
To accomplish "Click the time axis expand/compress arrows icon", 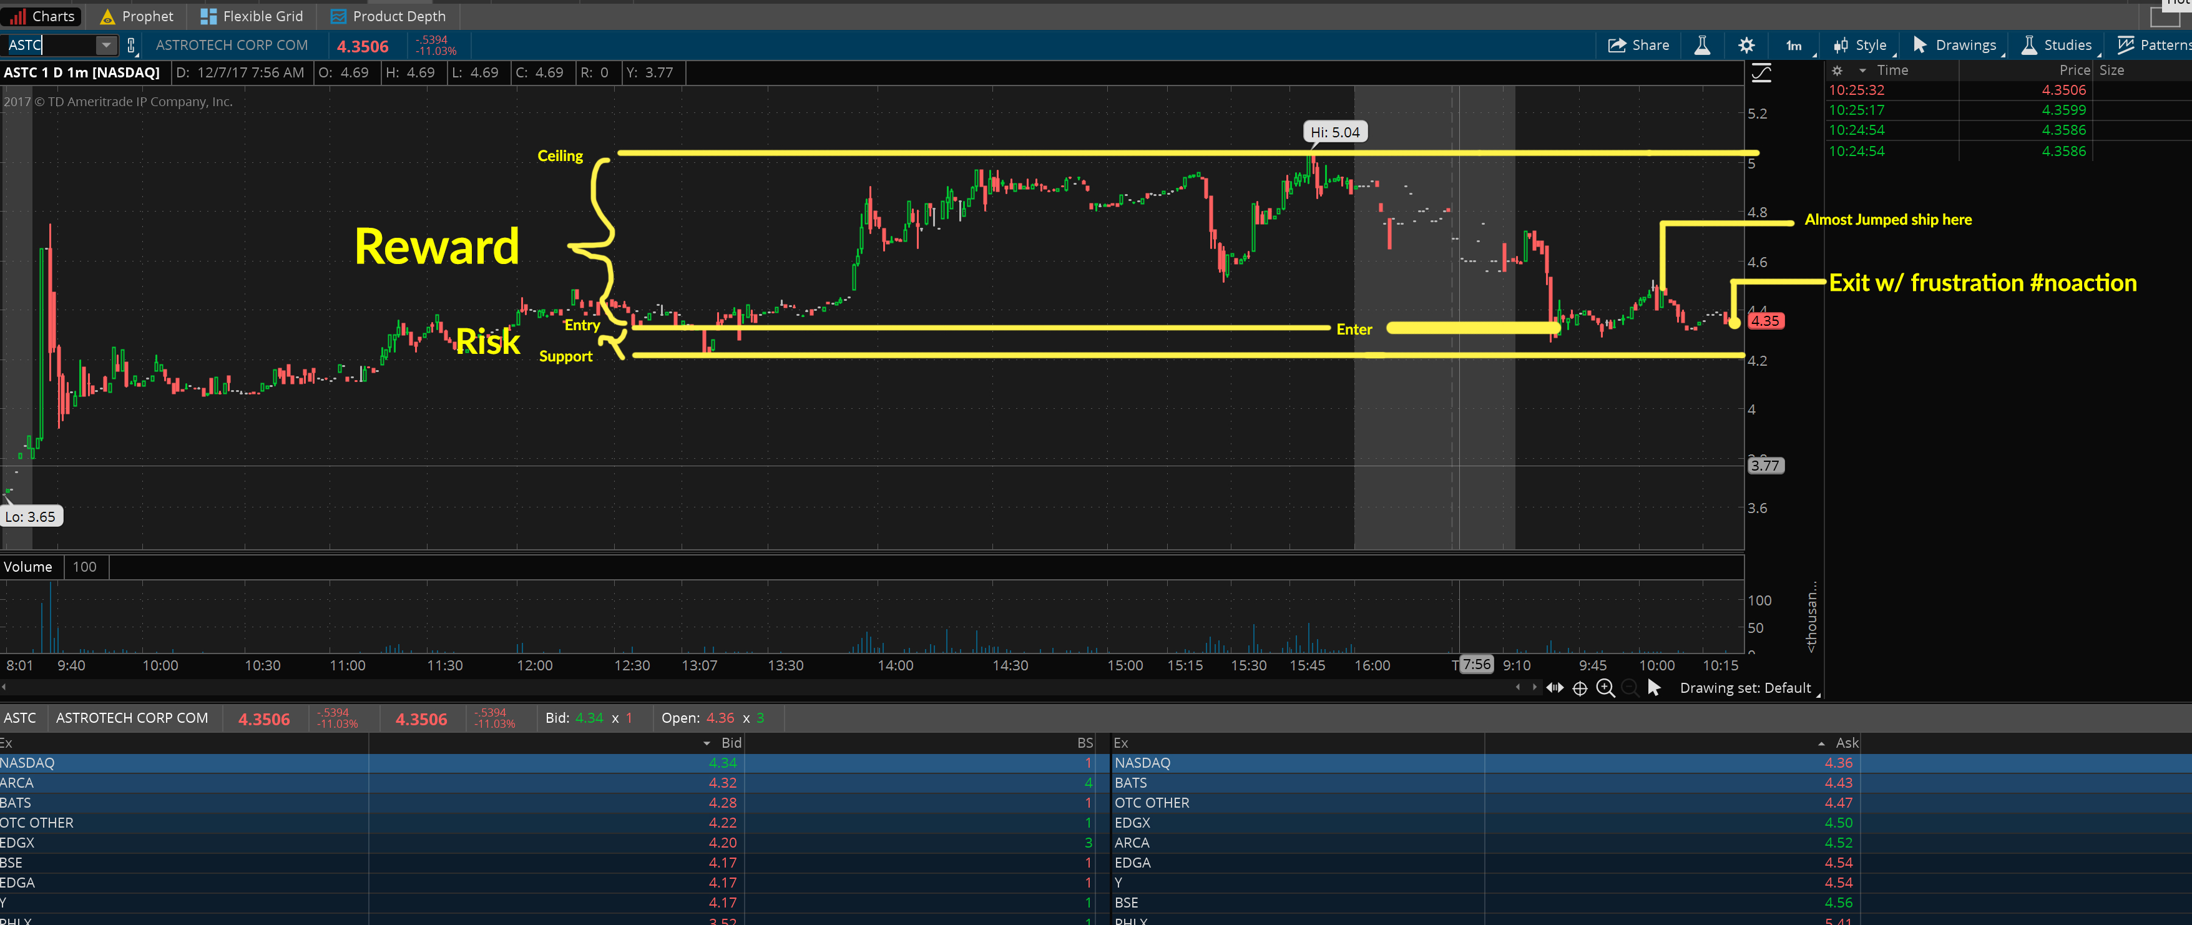I will pyautogui.click(x=1555, y=688).
